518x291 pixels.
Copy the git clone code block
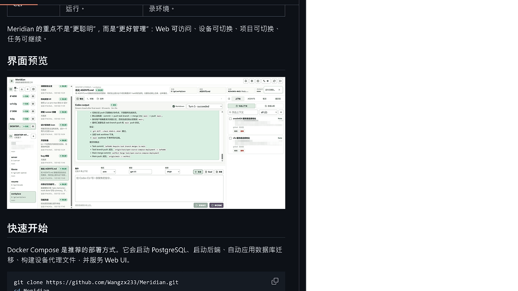[275, 281]
